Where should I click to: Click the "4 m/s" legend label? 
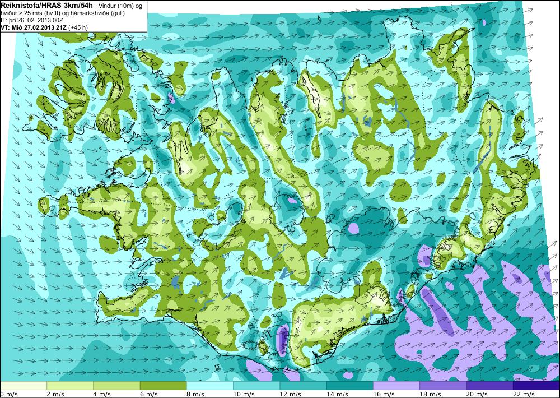tap(102, 394)
